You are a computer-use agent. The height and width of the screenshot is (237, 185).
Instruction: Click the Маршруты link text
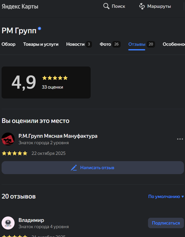click(159, 6)
